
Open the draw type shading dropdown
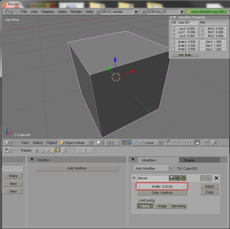tap(100, 143)
